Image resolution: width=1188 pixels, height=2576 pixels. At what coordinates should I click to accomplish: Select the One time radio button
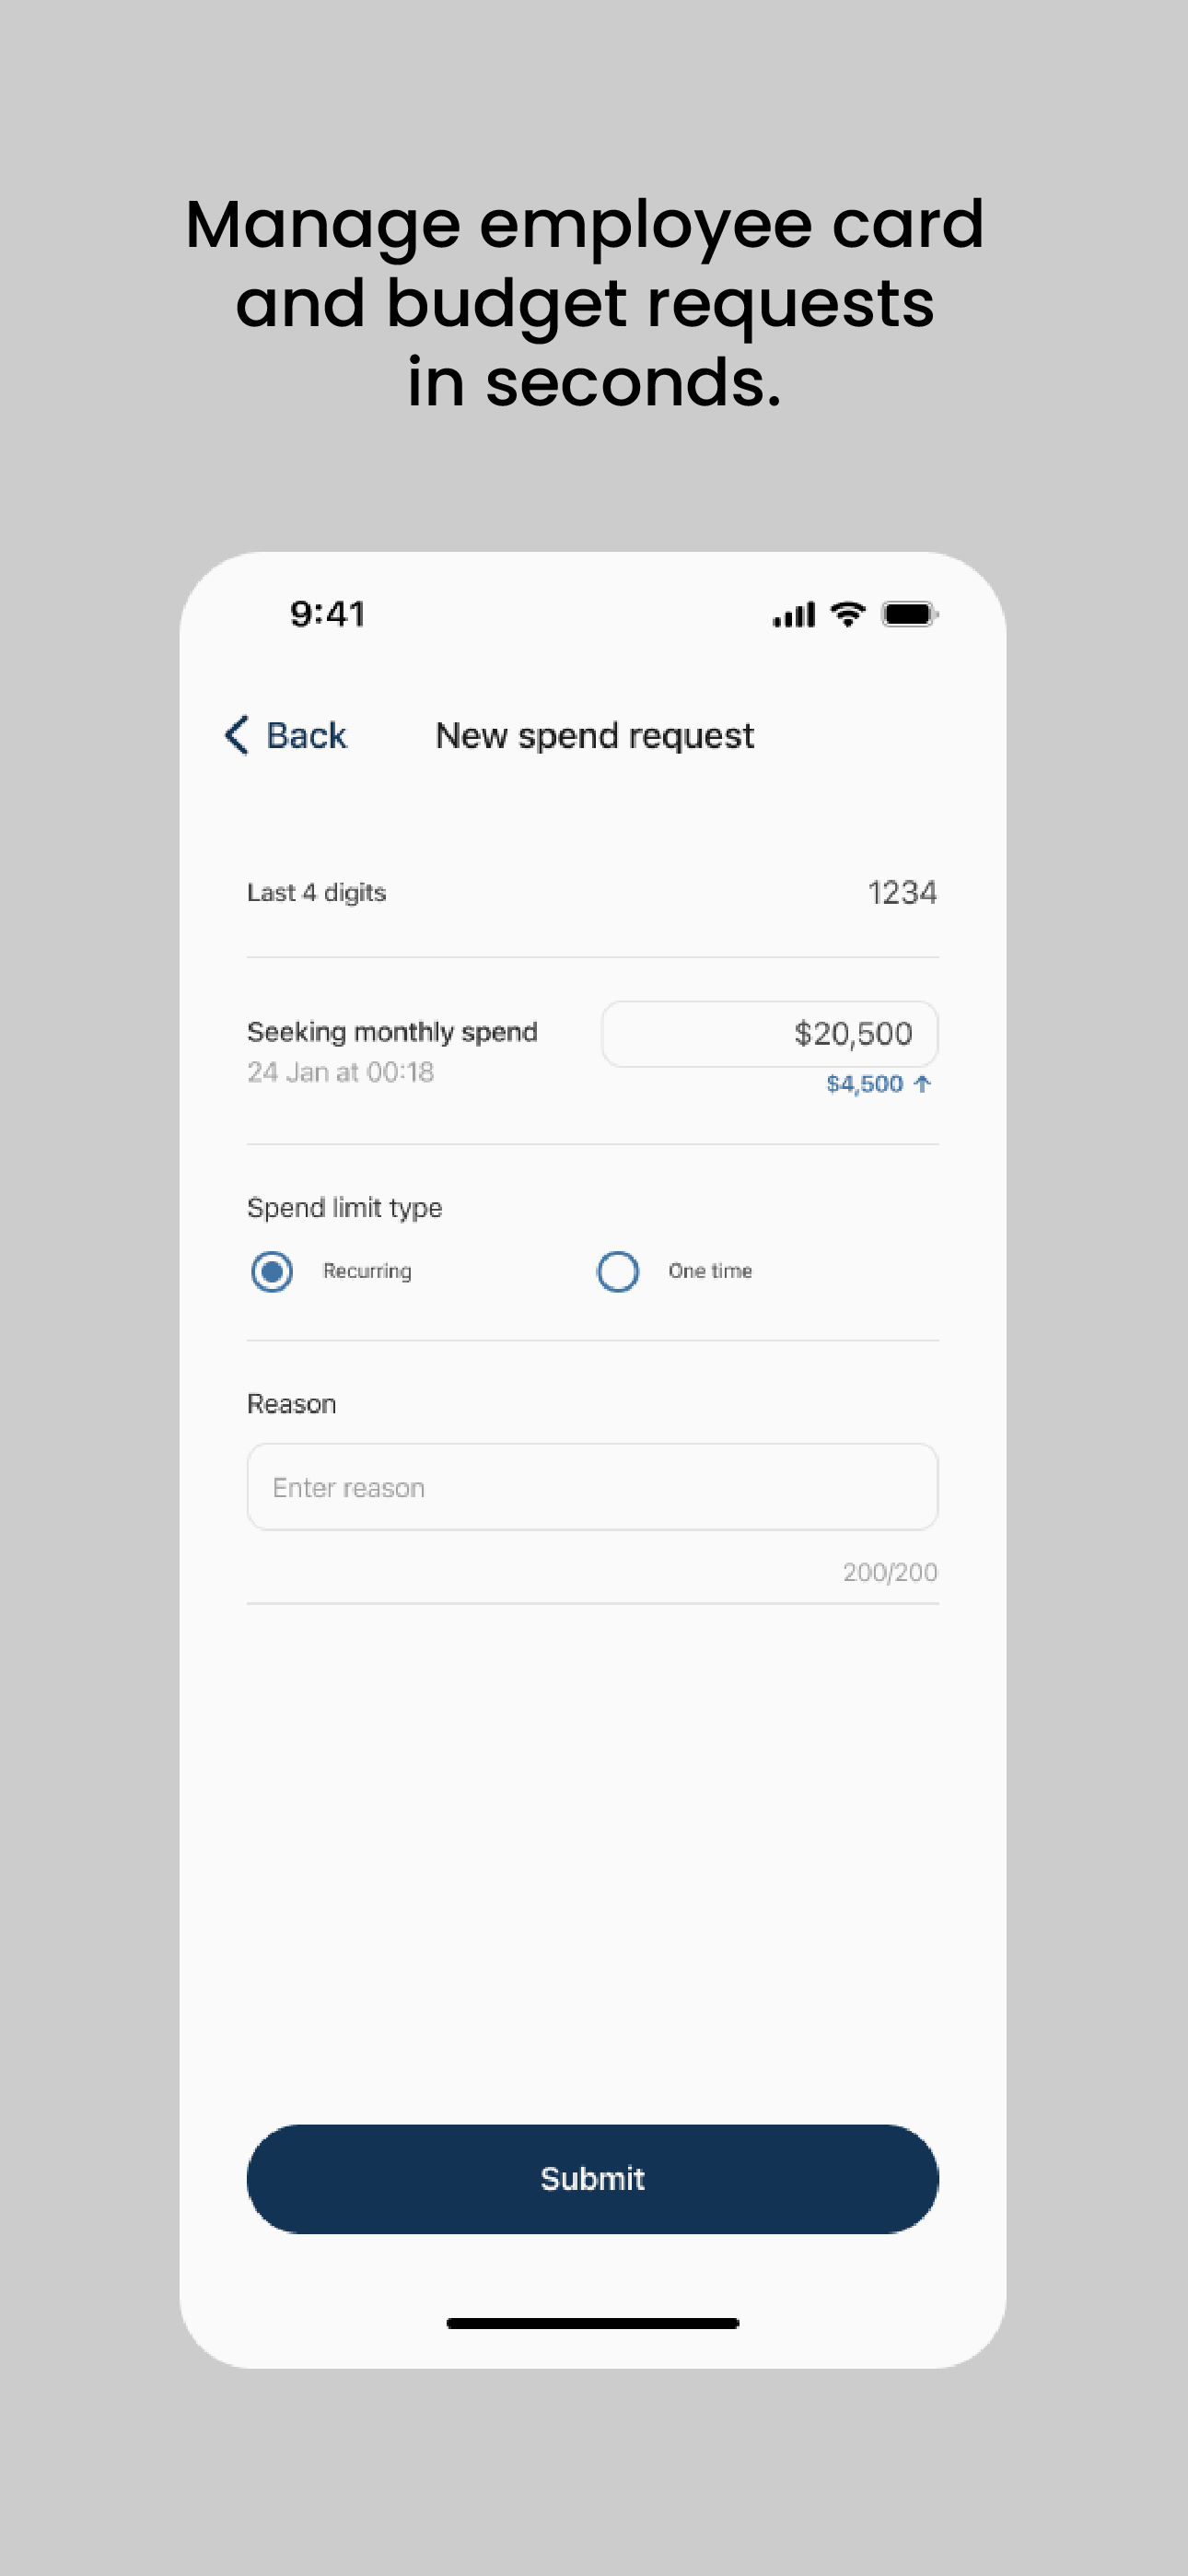[617, 1271]
